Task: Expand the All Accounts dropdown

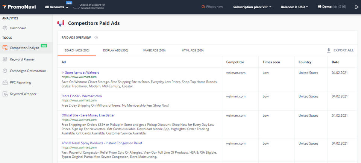Action: (x=56, y=7)
